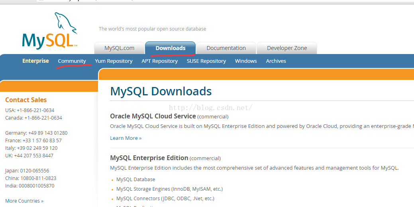Click the MySQL dolphin logo

click(50, 31)
